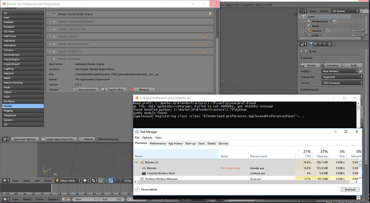Expand the Camera tree node in outliner
This screenshot has width=370, height=203.
(x=304, y=31)
